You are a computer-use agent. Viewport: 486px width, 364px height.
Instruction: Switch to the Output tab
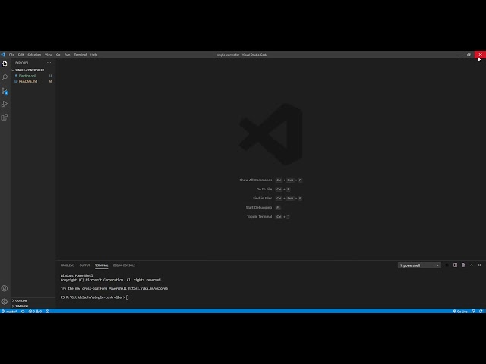pyautogui.click(x=84, y=265)
